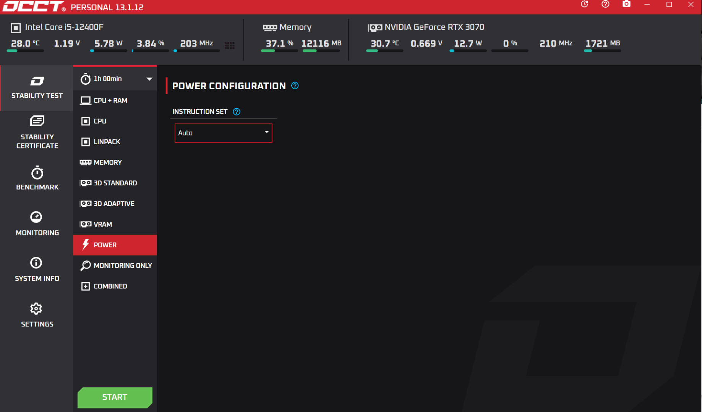Open the Stability Certificate section
This screenshot has width=702, height=412.
point(37,132)
